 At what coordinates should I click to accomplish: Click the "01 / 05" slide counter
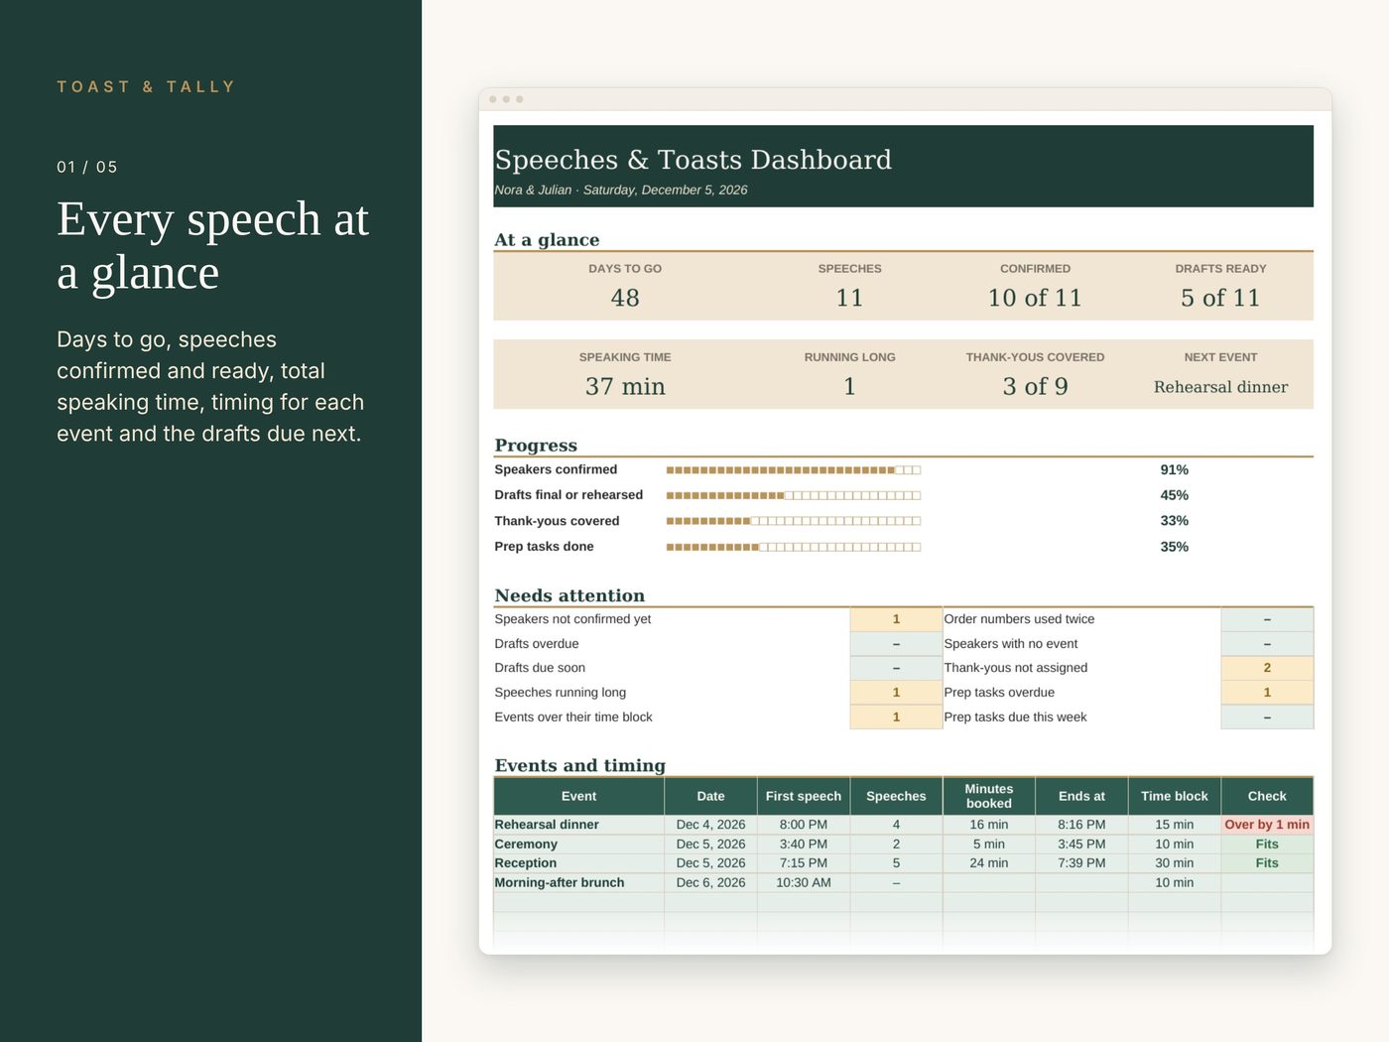point(87,167)
